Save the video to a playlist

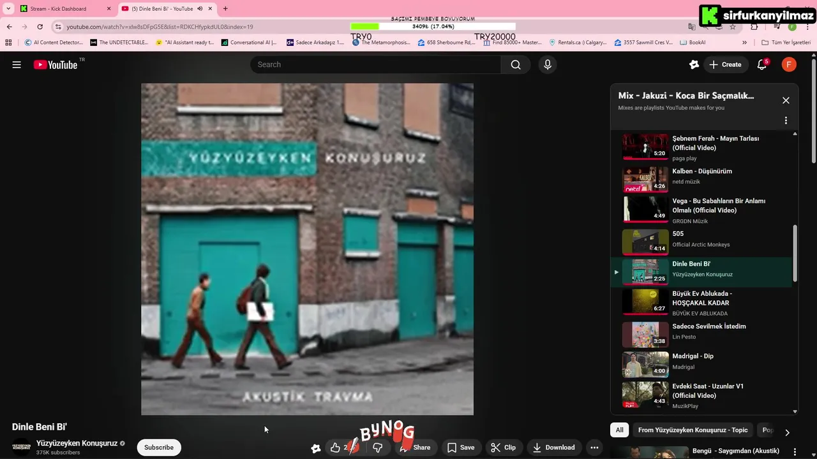(461, 448)
